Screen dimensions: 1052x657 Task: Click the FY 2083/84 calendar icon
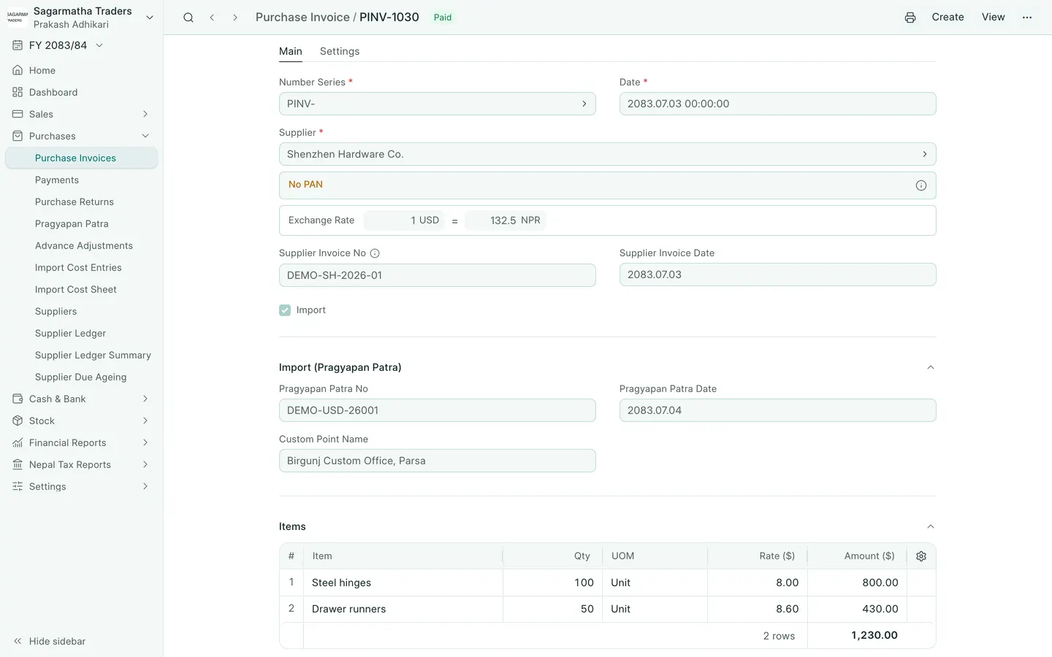(x=18, y=45)
